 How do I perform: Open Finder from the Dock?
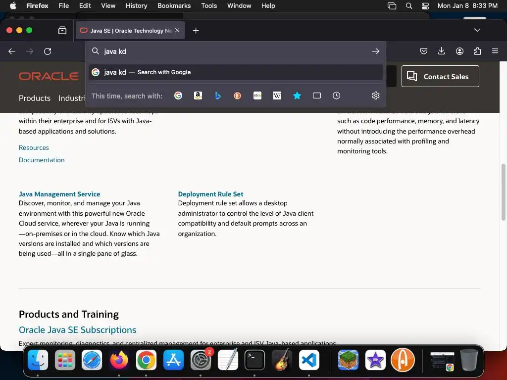click(38, 360)
